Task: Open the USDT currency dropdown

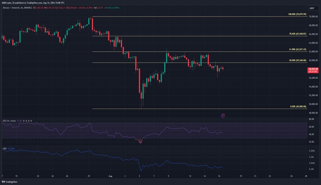Action: pyautogui.click(x=311, y=8)
